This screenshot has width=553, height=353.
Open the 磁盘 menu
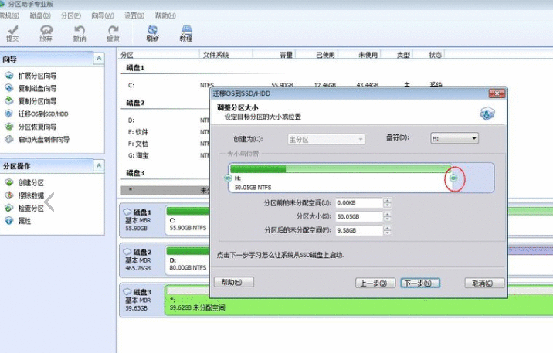coord(40,15)
